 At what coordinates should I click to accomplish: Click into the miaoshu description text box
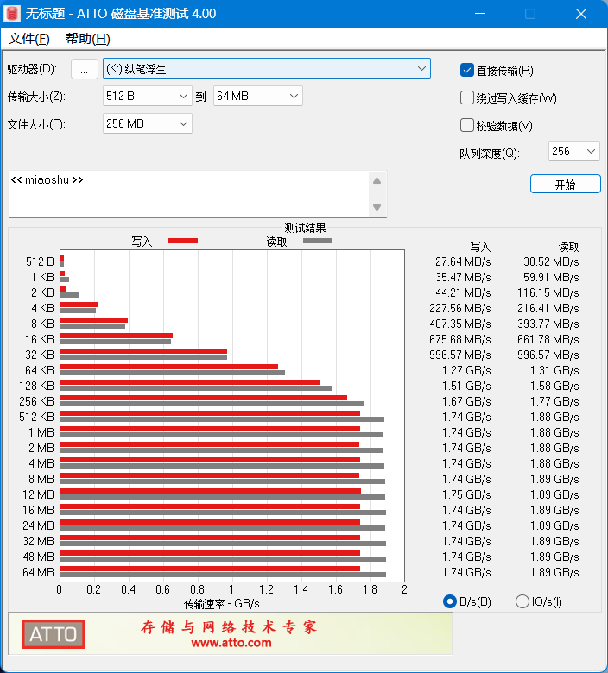(x=188, y=194)
